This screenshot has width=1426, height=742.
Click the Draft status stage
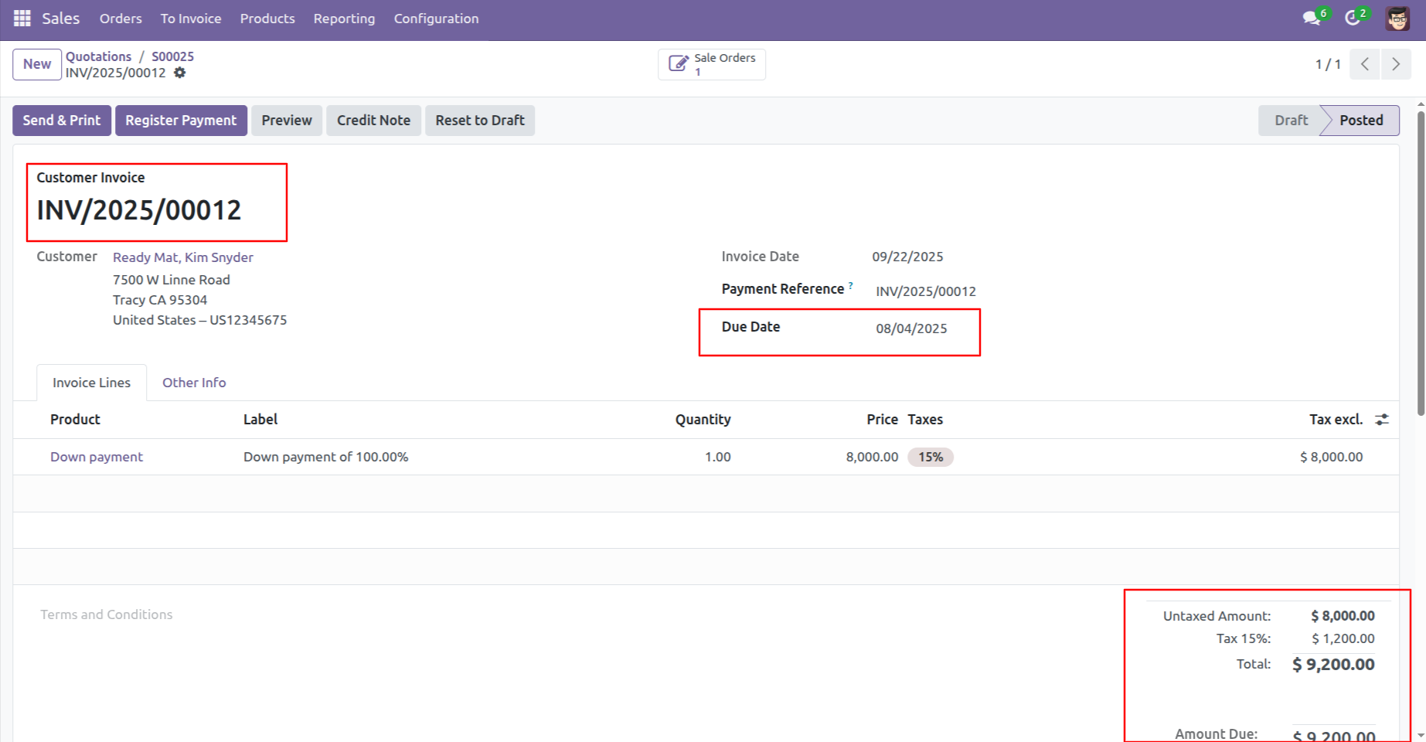click(x=1291, y=121)
